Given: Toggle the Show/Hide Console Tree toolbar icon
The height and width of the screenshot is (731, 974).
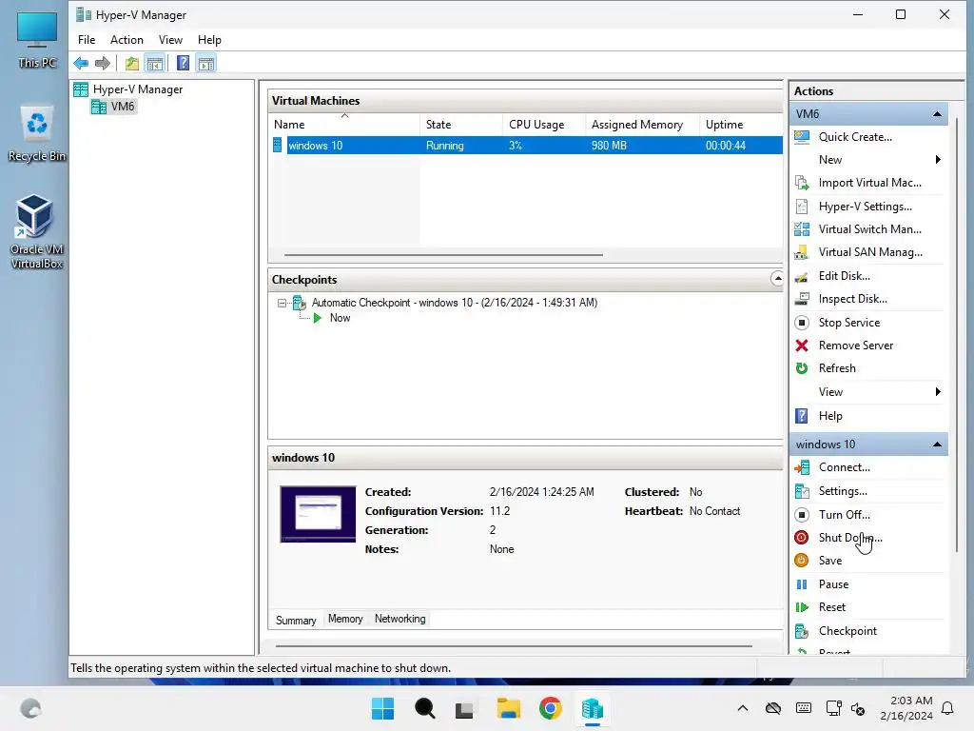Looking at the screenshot, I should click(x=155, y=63).
